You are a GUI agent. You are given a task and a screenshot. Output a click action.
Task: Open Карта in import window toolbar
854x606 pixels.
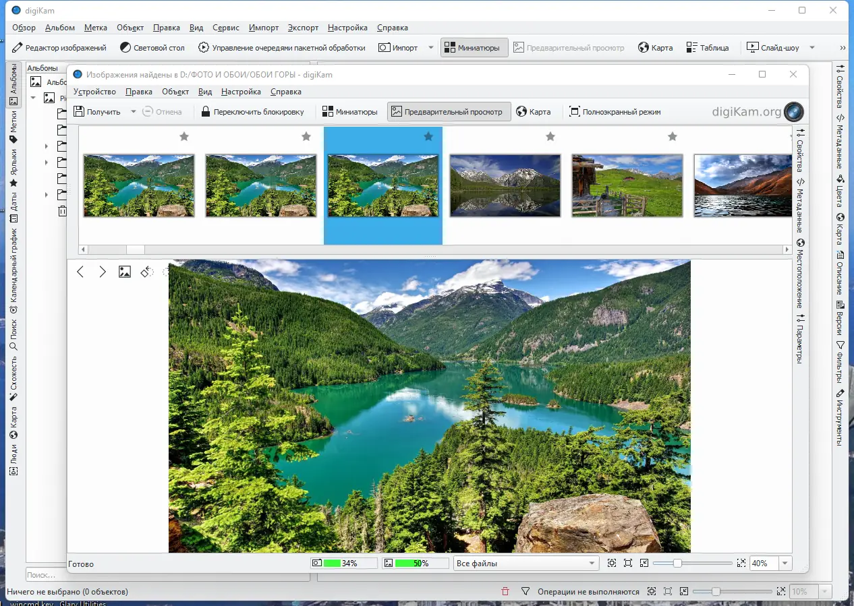click(x=534, y=112)
